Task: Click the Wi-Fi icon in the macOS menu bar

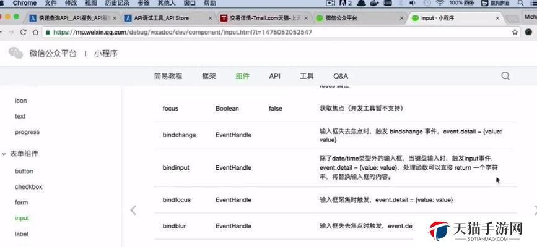Action: tap(439, 4)
